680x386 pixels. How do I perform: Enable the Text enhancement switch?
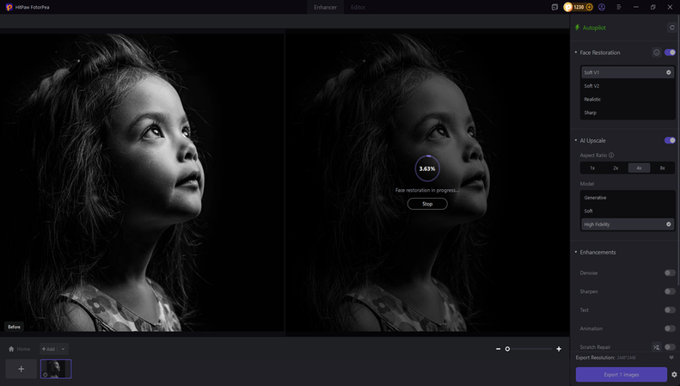[670, 310]
